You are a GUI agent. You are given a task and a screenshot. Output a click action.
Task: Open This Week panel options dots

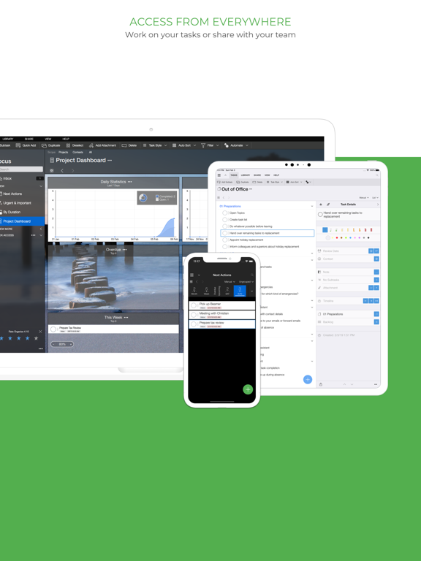(126, 317)
